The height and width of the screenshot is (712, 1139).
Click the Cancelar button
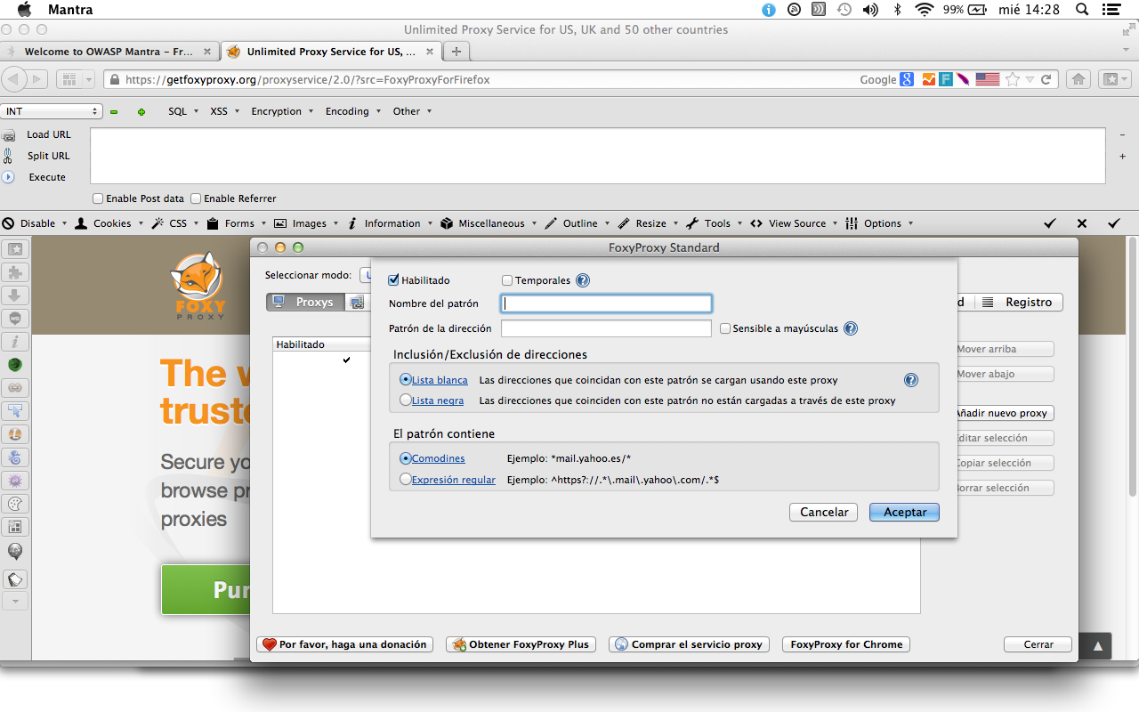point(824,512)
